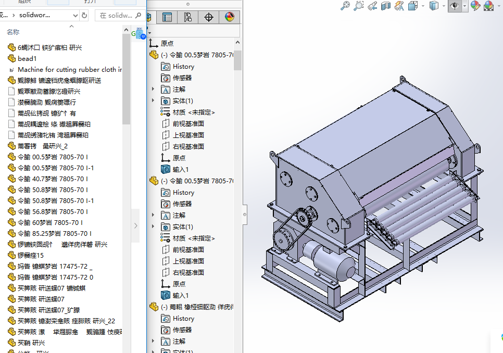Expand the first 实体(1) tree node
This screenshot has width=503, height=353.
click(x=153, y=100)
